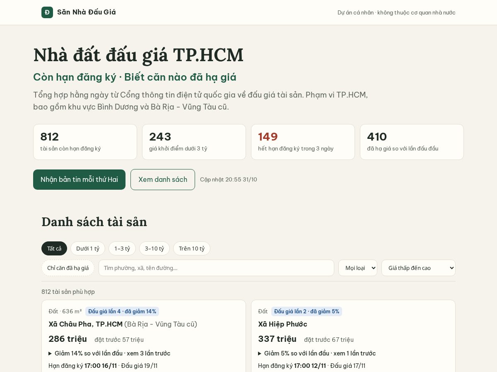Click the 286 triệu price

[x=68, y=339]
